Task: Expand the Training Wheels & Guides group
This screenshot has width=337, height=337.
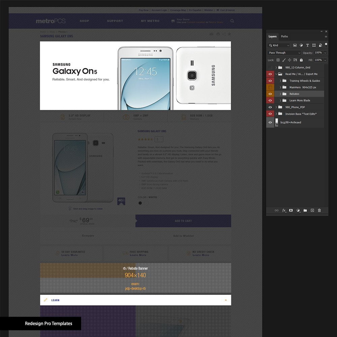Action: coord(280,81)
